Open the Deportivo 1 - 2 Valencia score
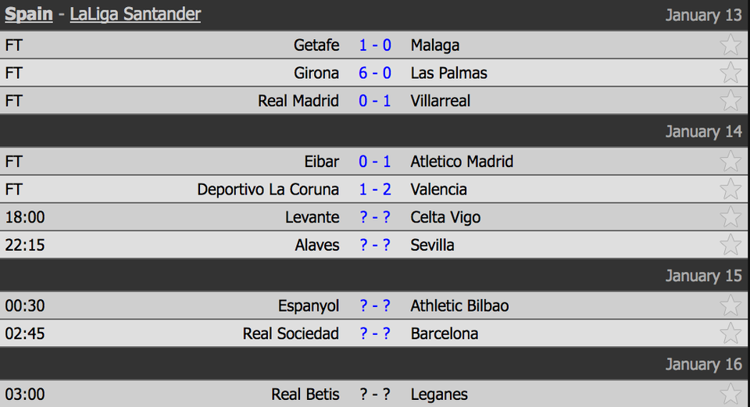 (375, 190)
